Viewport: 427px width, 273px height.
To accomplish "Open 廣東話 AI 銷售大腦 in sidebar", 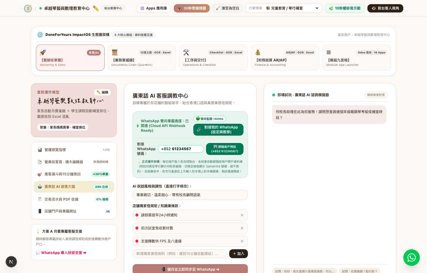I will [74, 187].
